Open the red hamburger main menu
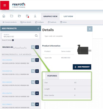The image size is (103, 109). (x=5, y=5)
